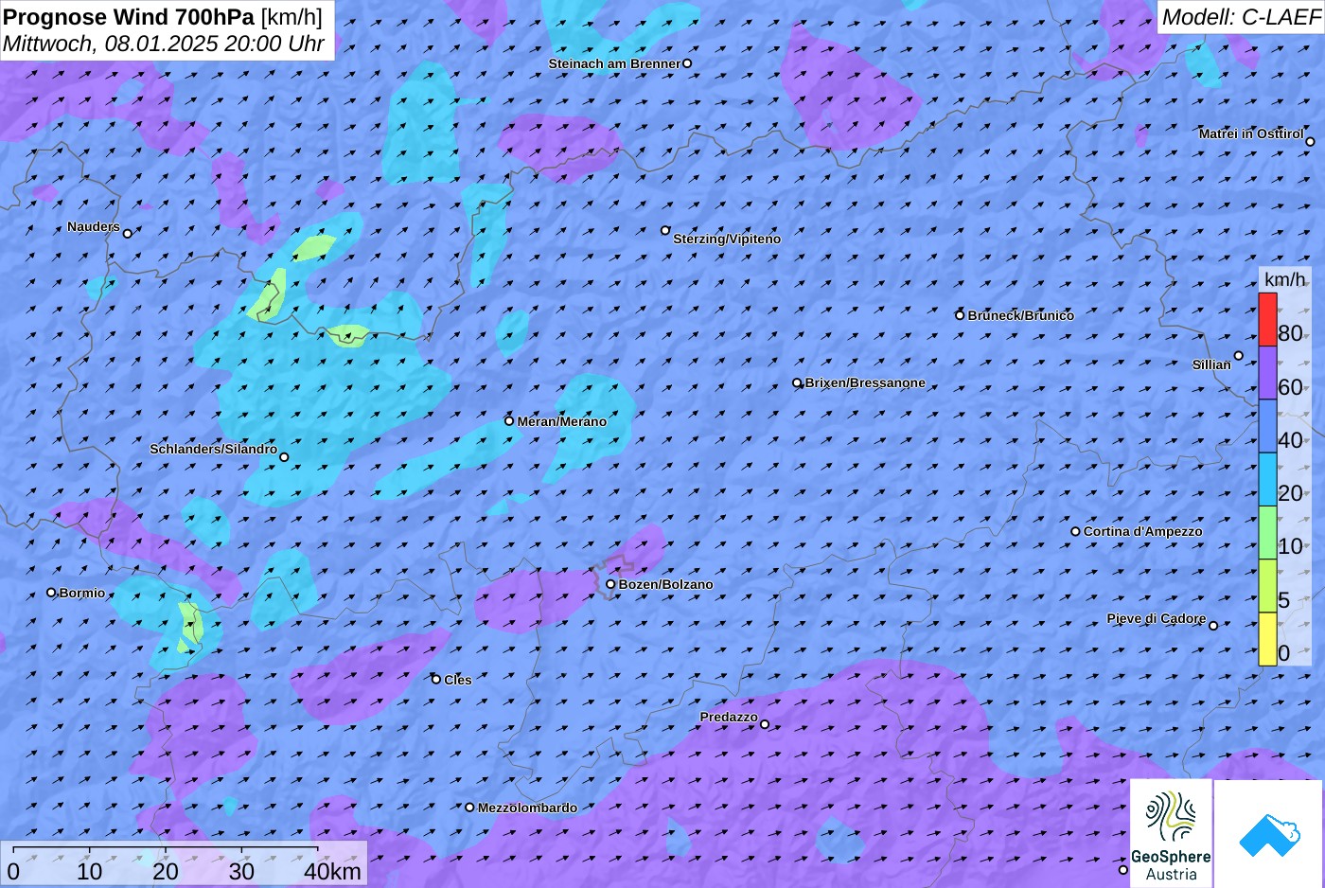Select the Schlanders/Silandro marker dot
1325x888 pixels.
coord(284,457)
